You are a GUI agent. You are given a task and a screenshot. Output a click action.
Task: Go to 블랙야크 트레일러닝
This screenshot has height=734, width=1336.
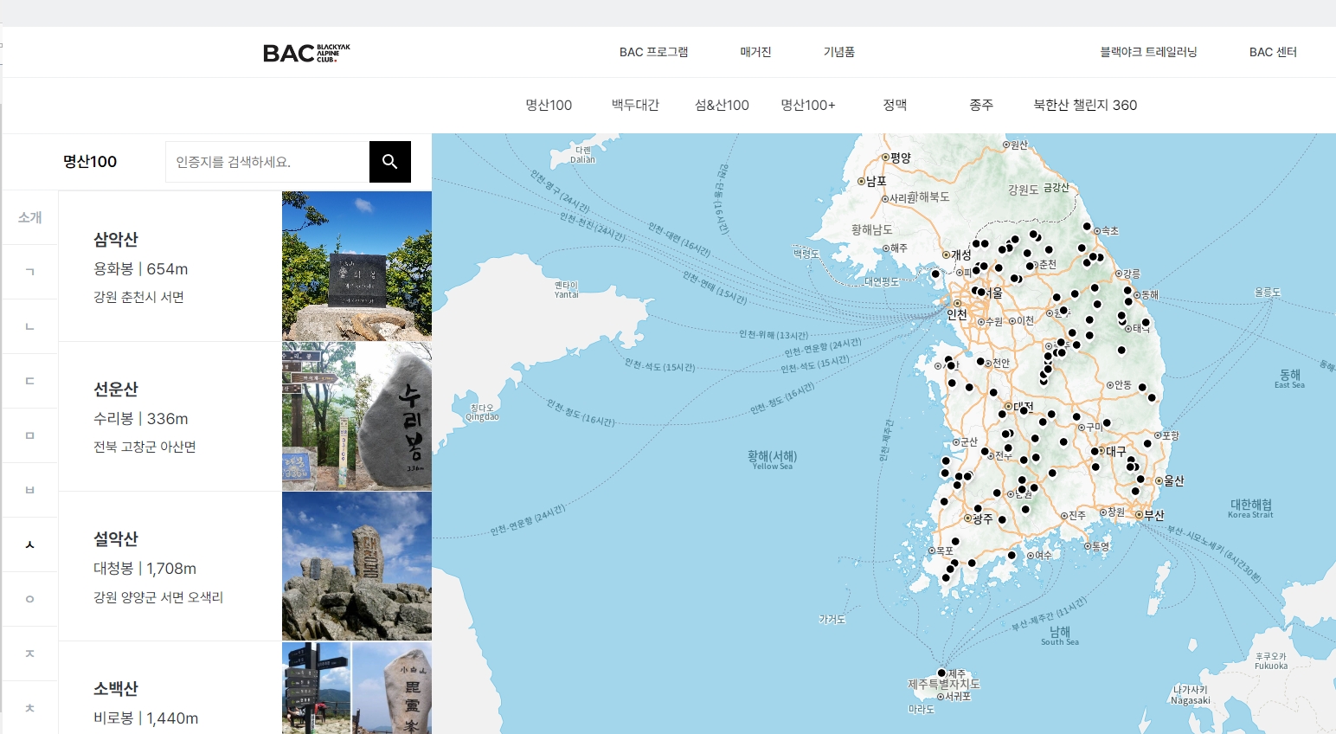coord(1148,52)
